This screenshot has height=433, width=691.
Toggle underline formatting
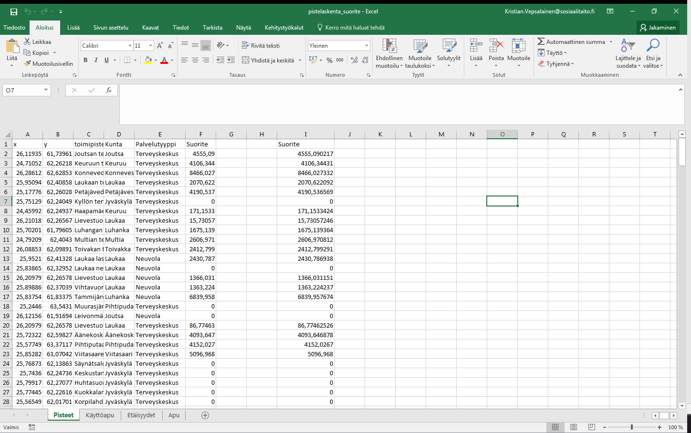pyautogui.click(x=106, y=60)
